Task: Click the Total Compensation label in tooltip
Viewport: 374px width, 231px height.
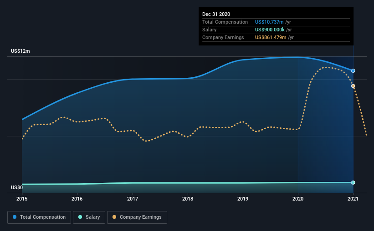Action: 225,22
